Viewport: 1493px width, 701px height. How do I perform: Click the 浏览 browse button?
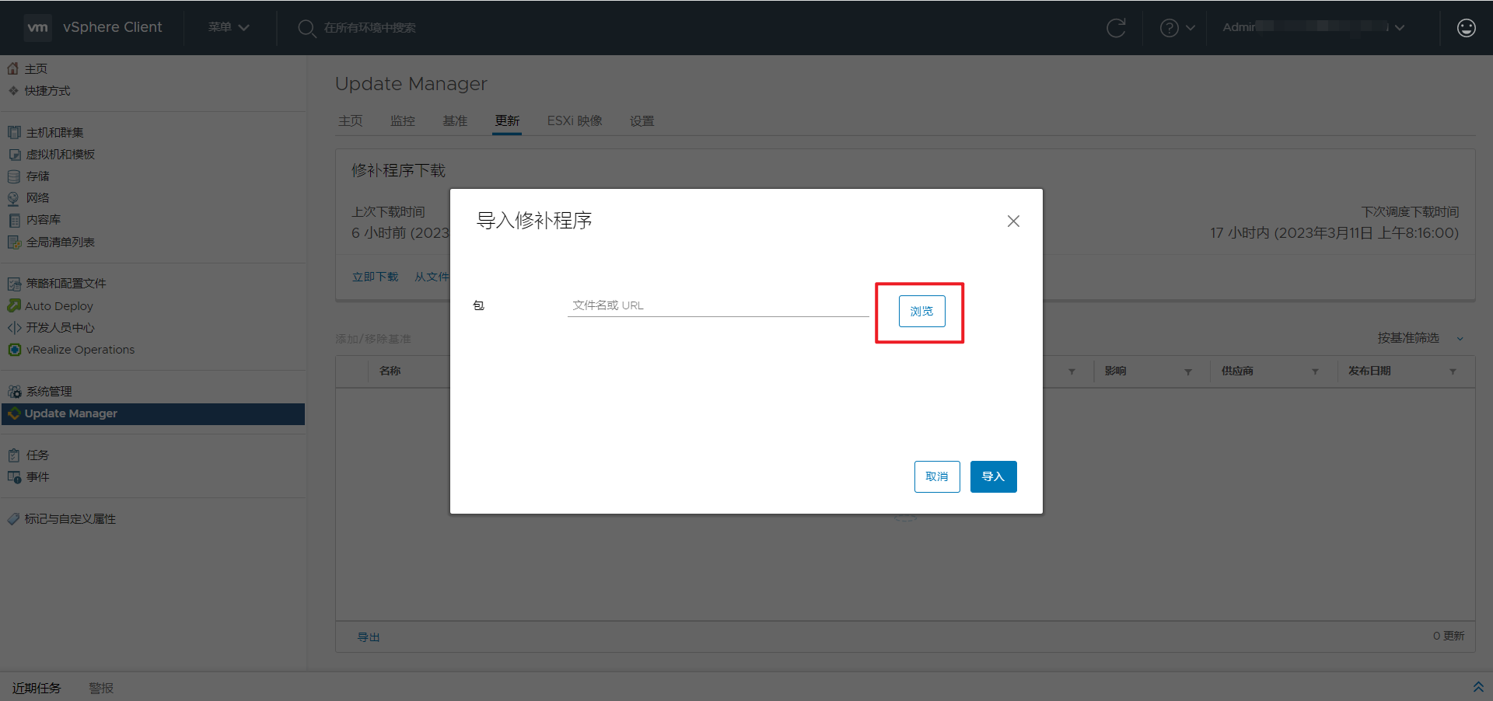pyautogui.click(x=921, y=312)
